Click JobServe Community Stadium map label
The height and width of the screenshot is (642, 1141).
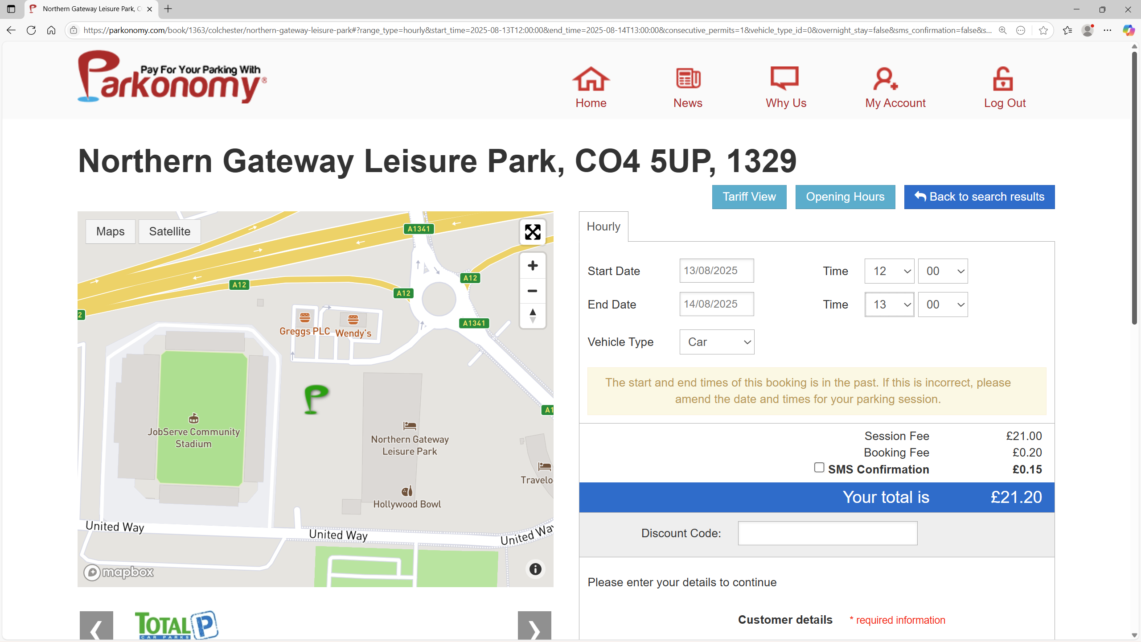(x=193, y=438)
